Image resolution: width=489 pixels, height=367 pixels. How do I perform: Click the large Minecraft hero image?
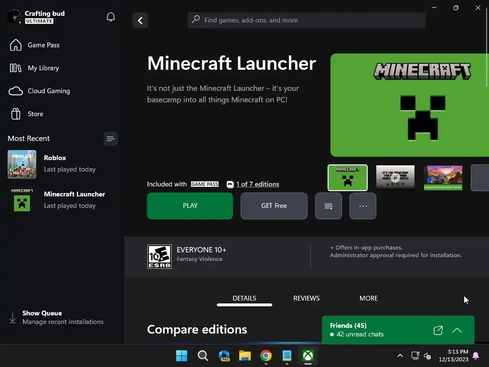pos(409,105)
